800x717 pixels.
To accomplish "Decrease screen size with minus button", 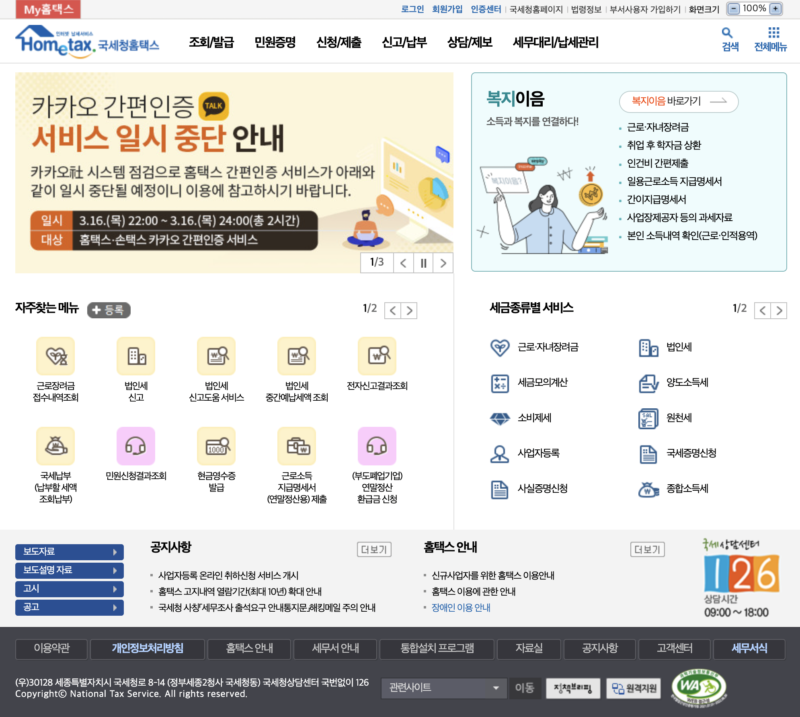I will [x=734, y=9].
